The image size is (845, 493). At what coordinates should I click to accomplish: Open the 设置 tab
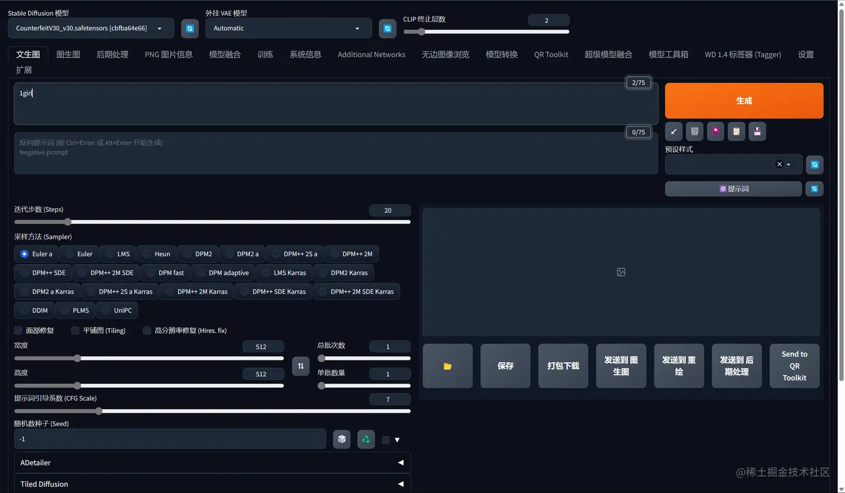806,55
